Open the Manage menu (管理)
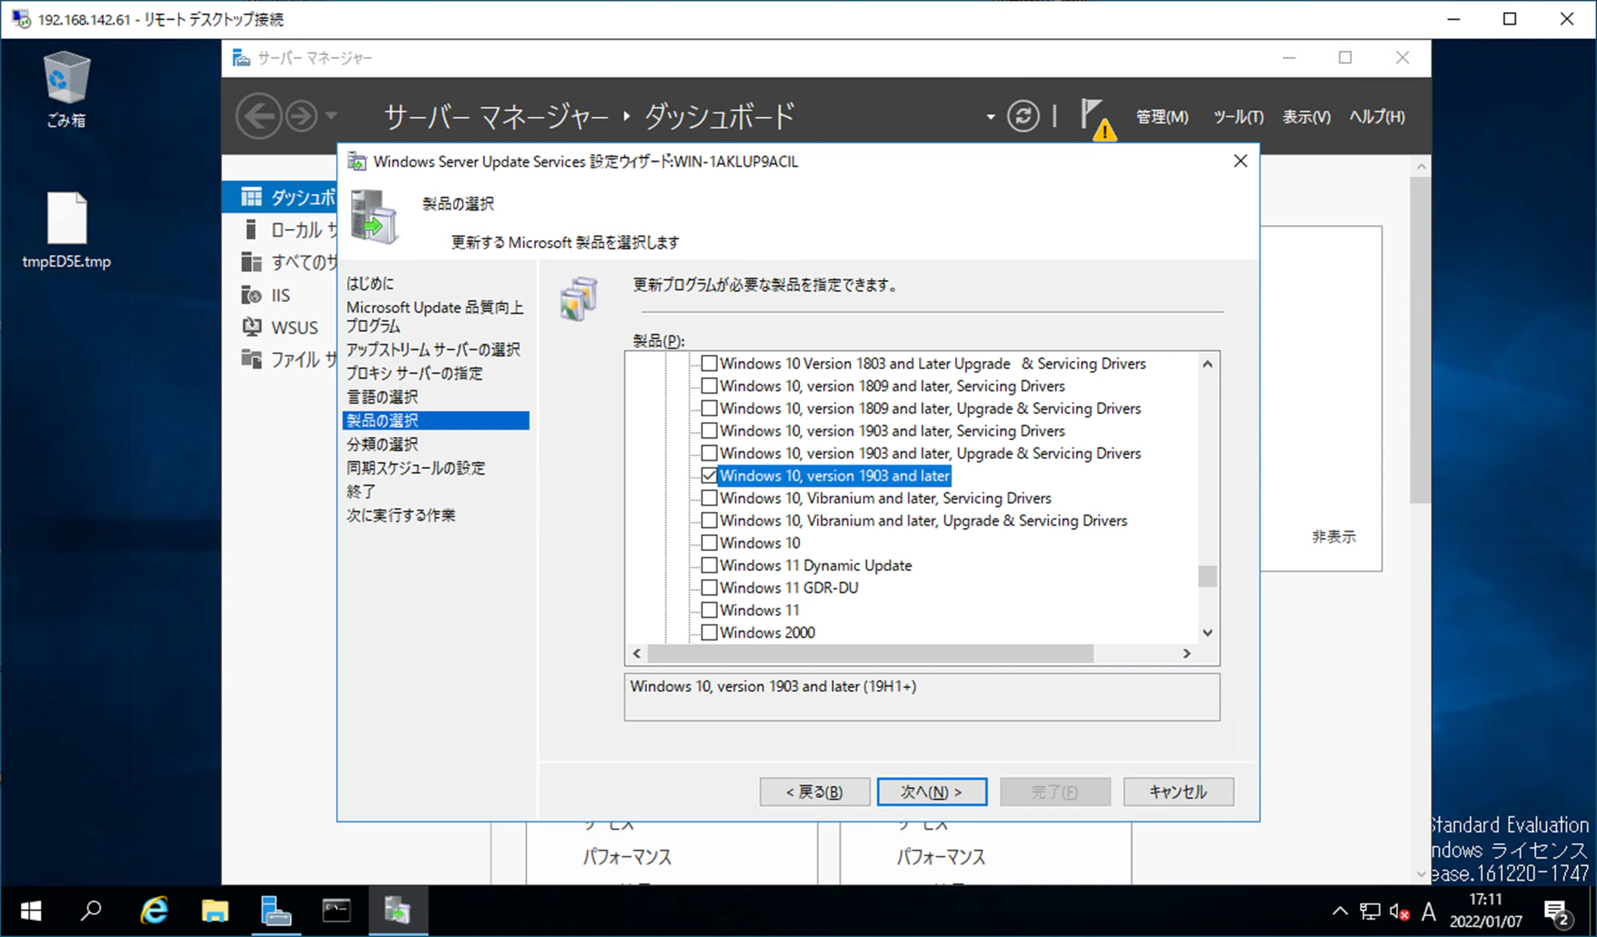Viewport: 1597px width, 937px height. (1161, 116)
